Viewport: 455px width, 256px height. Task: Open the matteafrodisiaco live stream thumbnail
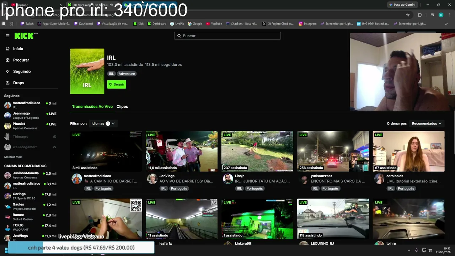106,151
